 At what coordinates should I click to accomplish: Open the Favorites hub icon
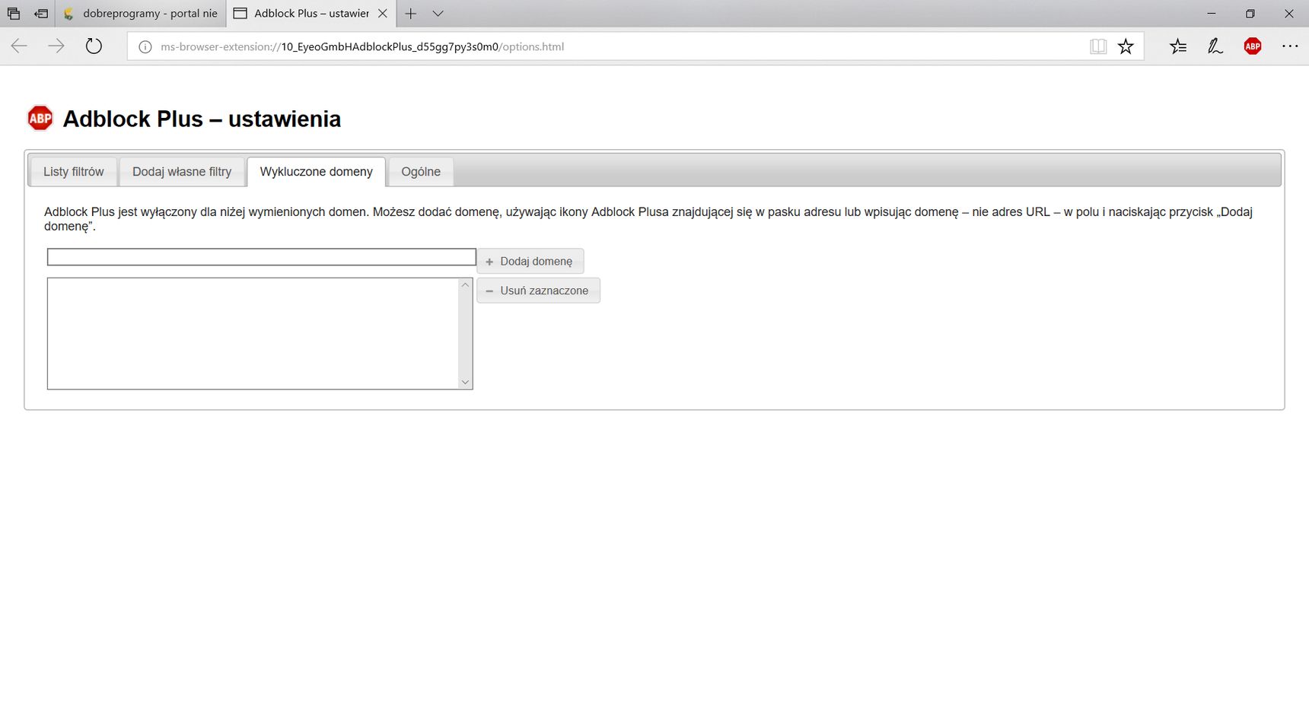[1178, 46]
